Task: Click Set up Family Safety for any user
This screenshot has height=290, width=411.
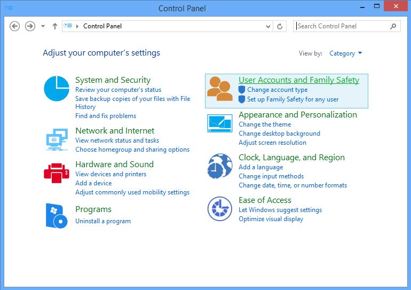Action: [x=293, y=99]
